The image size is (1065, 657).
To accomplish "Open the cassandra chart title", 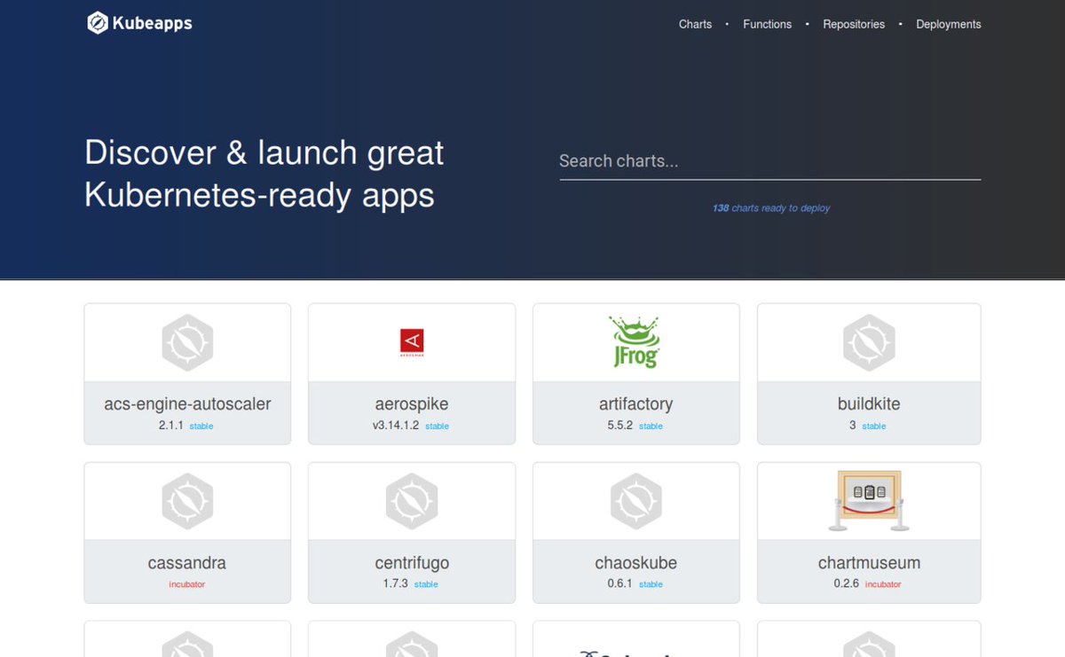I will [x=187, y=563].
